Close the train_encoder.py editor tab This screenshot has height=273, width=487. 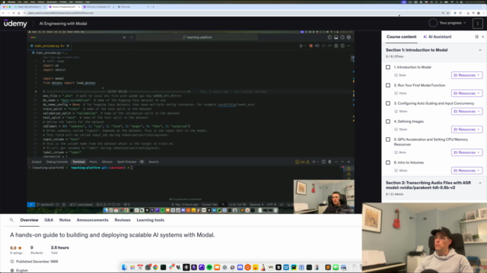pyautogui.click(x=68, y=45)
